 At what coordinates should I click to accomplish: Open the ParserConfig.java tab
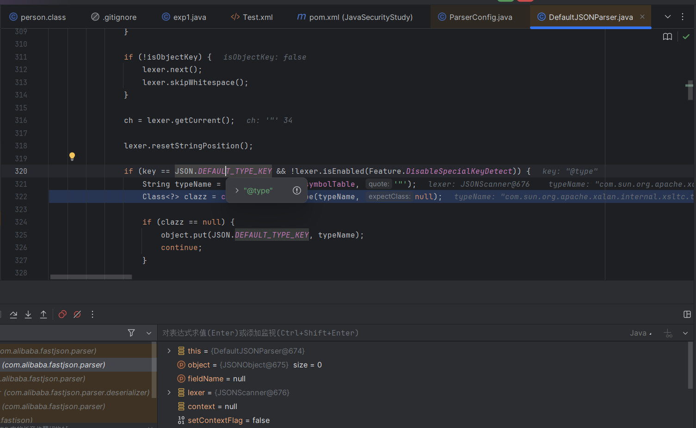pyautogui.click(x=475, y=17)
